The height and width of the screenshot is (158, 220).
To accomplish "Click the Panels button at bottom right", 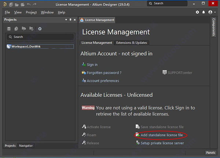I will (210, 153).
